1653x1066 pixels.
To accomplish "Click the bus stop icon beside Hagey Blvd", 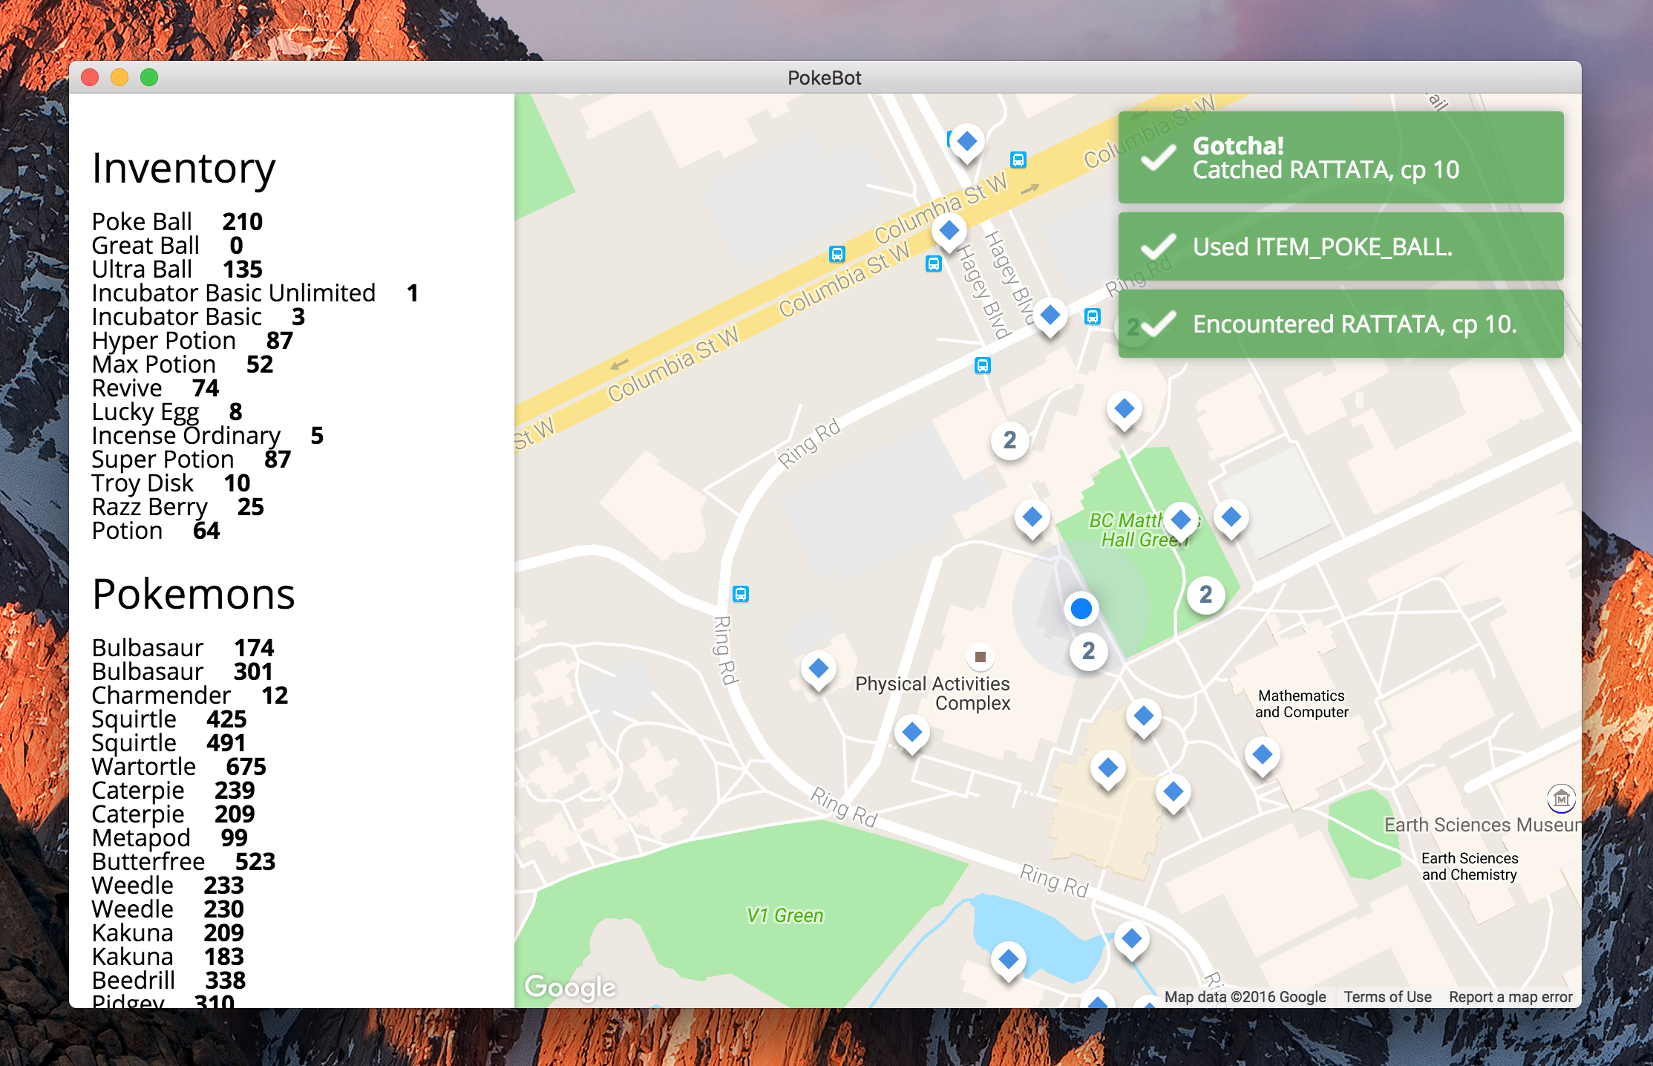I will click(x=934, y=264).
